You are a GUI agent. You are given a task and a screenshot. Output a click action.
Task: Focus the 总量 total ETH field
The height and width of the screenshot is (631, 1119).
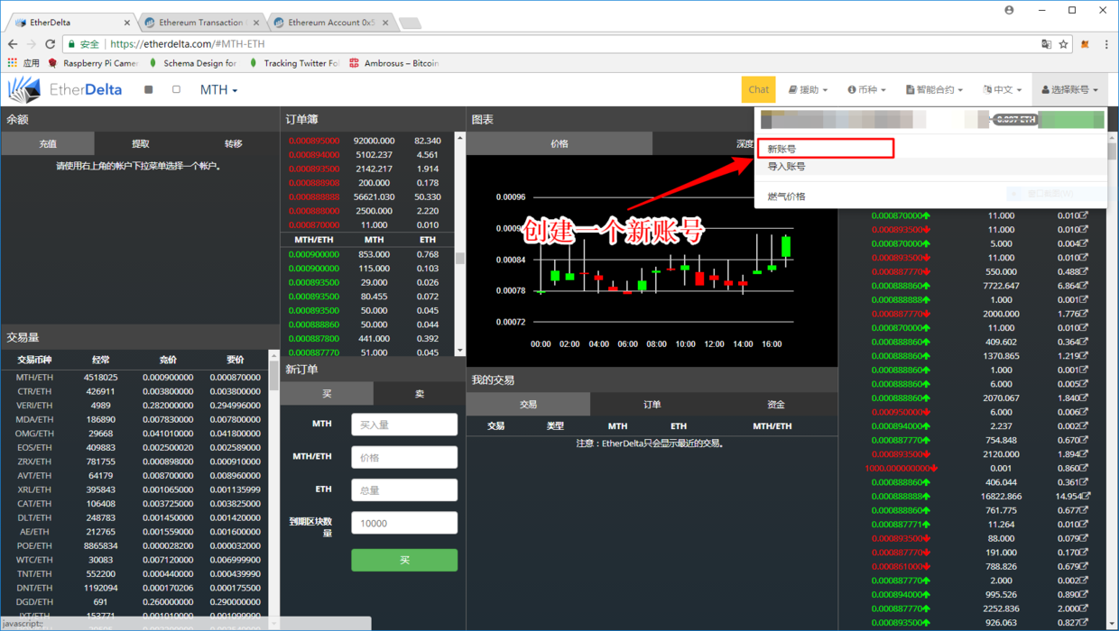click(404, 489)
